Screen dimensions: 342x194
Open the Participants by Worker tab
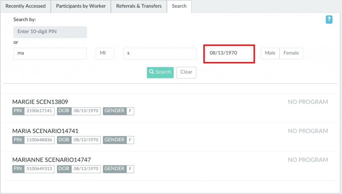coord(81,6)
